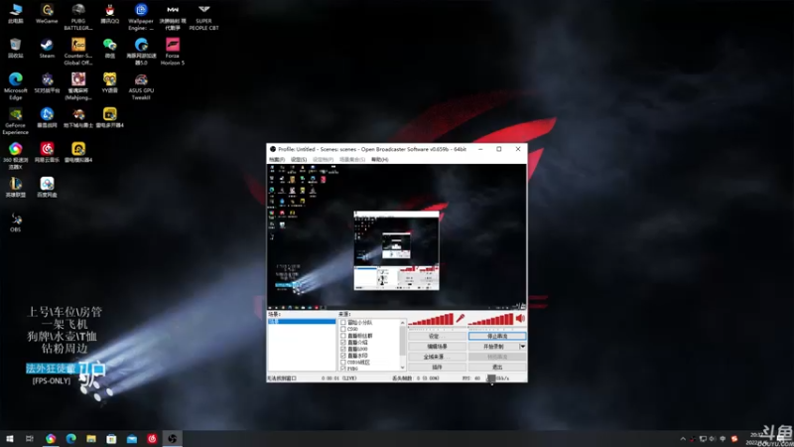Image resolution: width=794 pixels, height=447 pixels.
Task: Launch the OBS desktop shortcut
Action: pos(15,223)
